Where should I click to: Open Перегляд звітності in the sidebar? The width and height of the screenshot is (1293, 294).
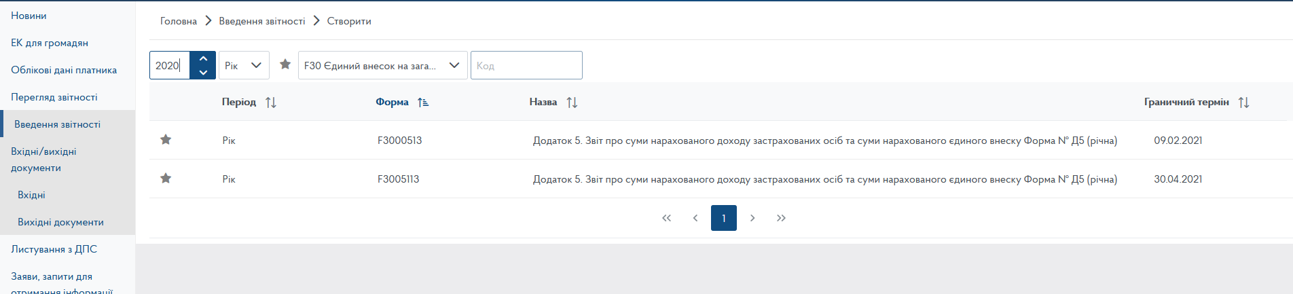click(54, 97)
